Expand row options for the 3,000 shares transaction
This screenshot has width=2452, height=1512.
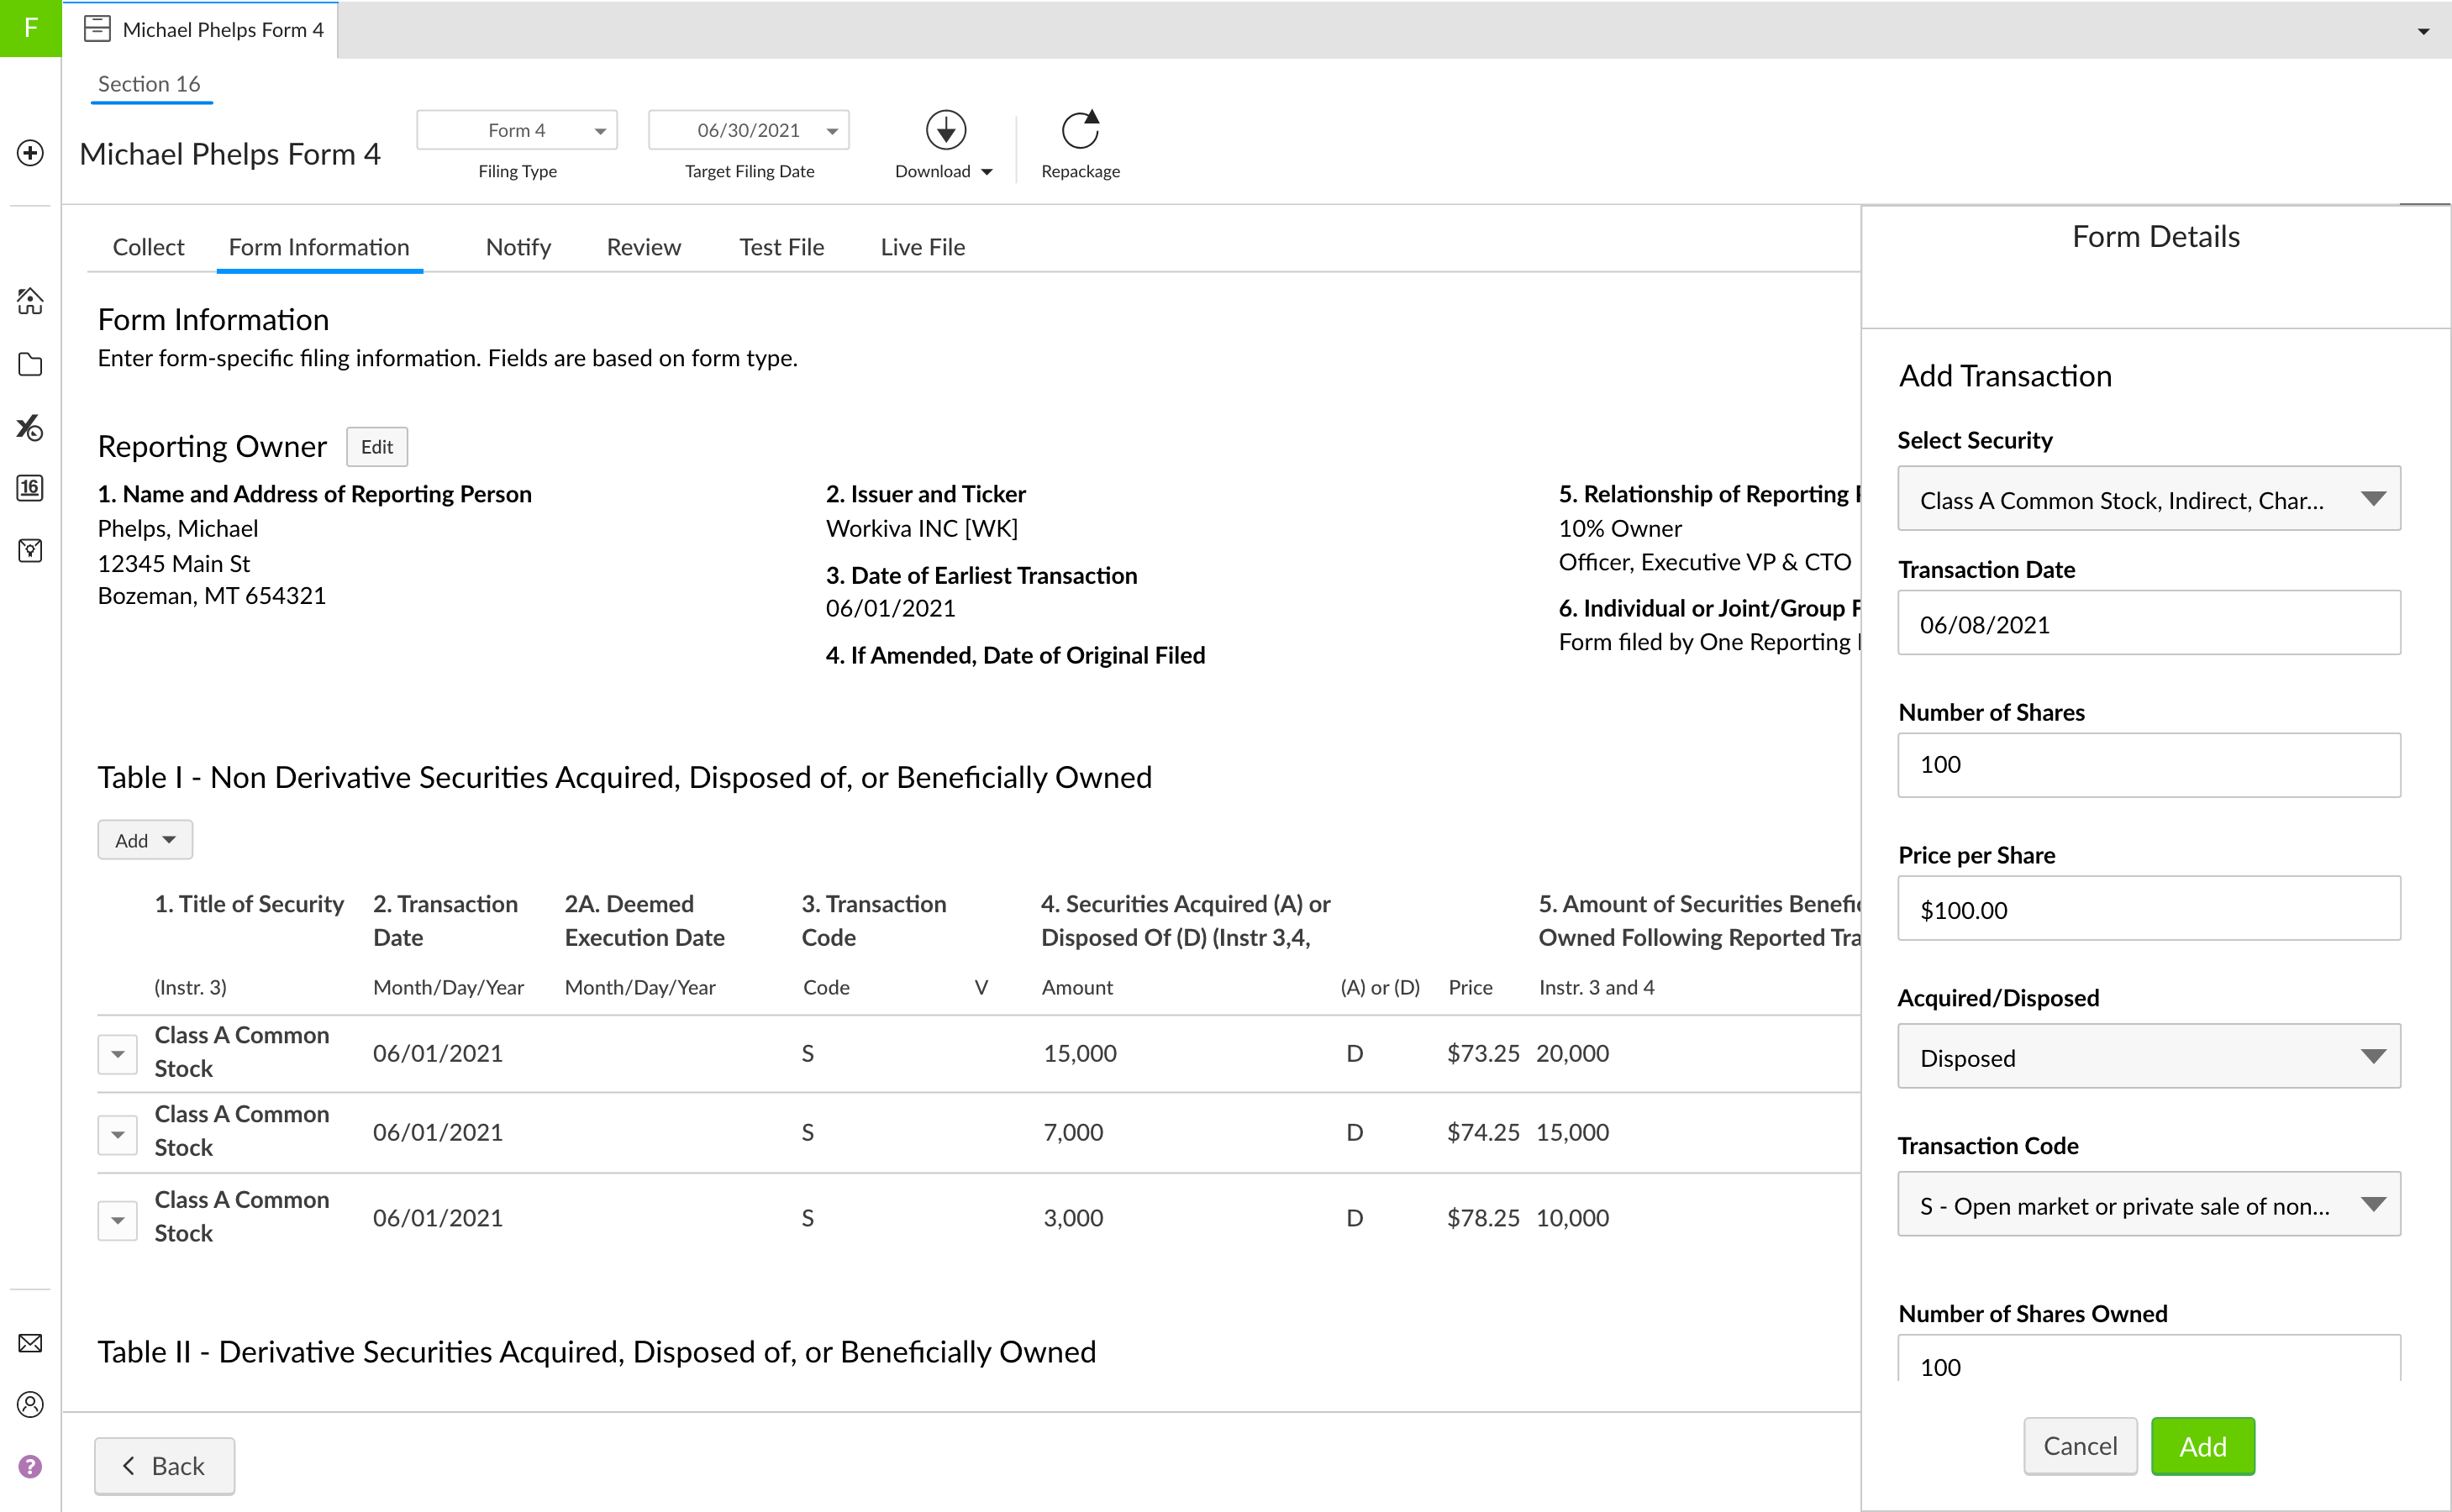coord(117,1220)
